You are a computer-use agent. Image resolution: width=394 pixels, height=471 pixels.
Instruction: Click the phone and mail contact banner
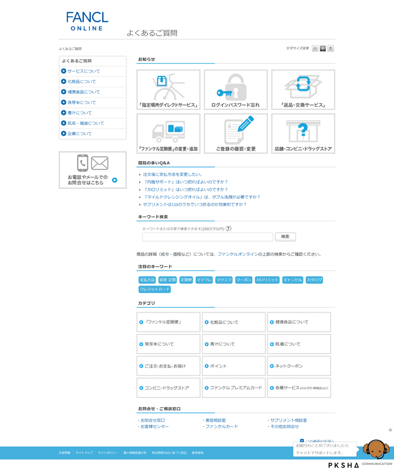coord(93,170)
